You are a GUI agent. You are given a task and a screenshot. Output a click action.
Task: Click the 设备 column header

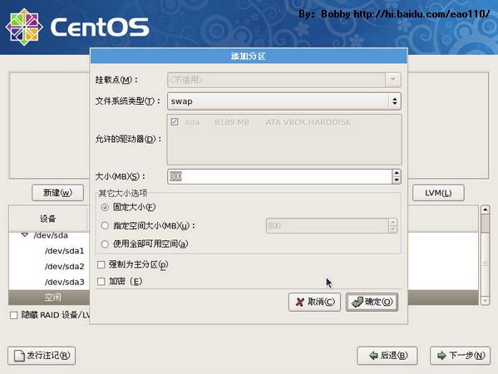pyautogui.click(x=48, y=219)
